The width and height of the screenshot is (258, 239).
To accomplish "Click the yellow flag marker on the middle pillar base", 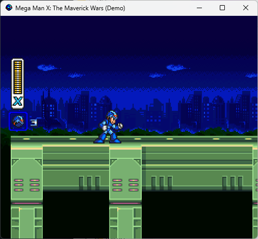I will pyautogui.click(x=119, y=209).
